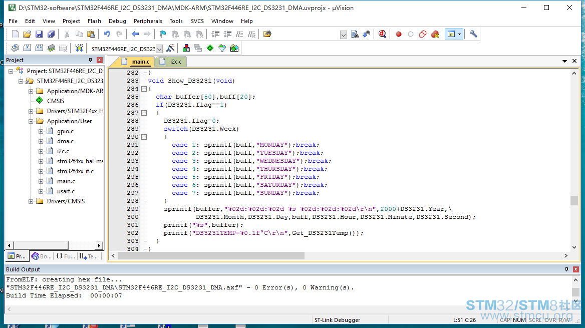Expand the Drivers/CMSIS folder
Screen dimensions: 585x328
31,201
